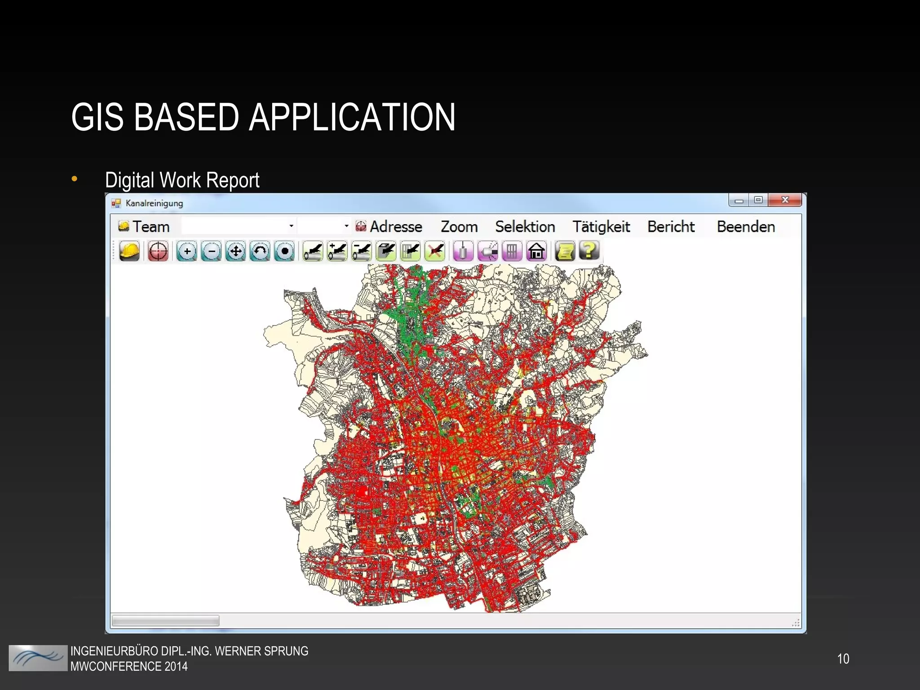Open the wide Team combo box dropdown
This screenshot has width=920, height=690.
(291, 226)
